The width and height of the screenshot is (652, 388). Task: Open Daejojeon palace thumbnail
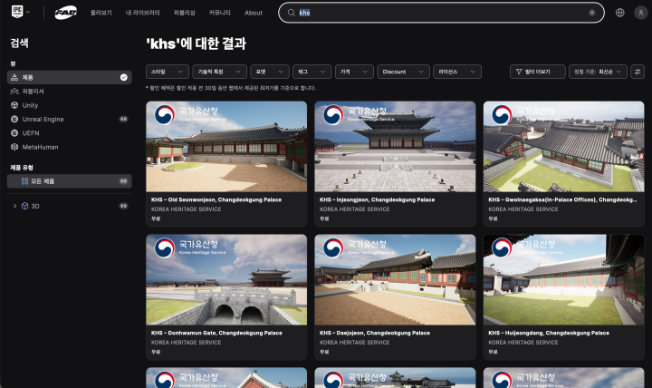(x=395, y=280)
